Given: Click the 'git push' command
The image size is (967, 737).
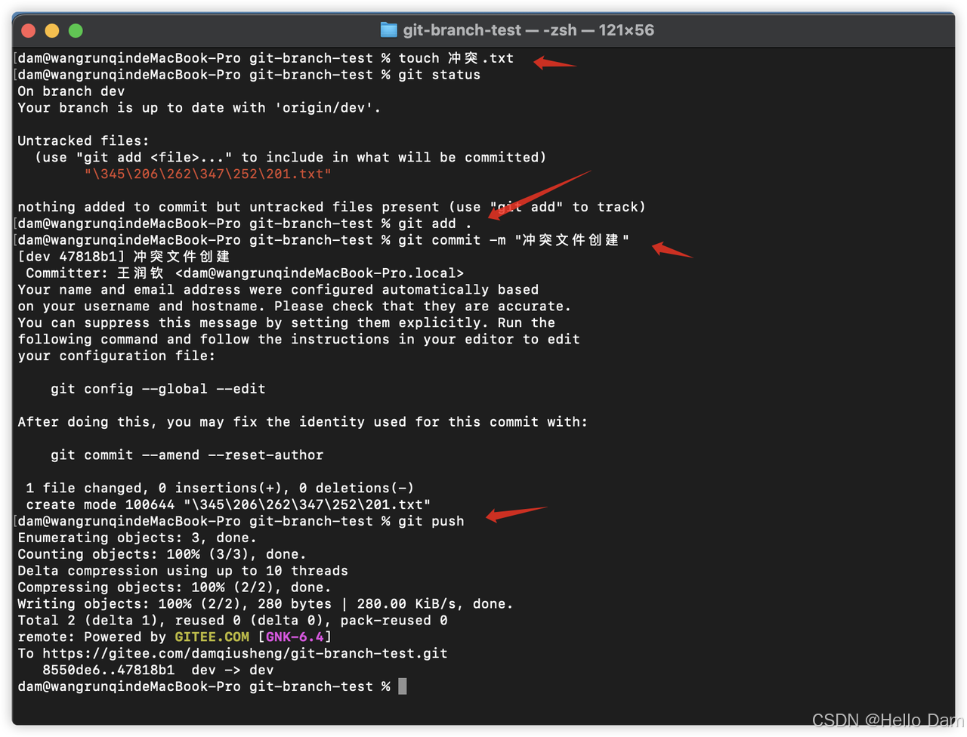Looking at the screenshot, I should [x=431, y=522].
